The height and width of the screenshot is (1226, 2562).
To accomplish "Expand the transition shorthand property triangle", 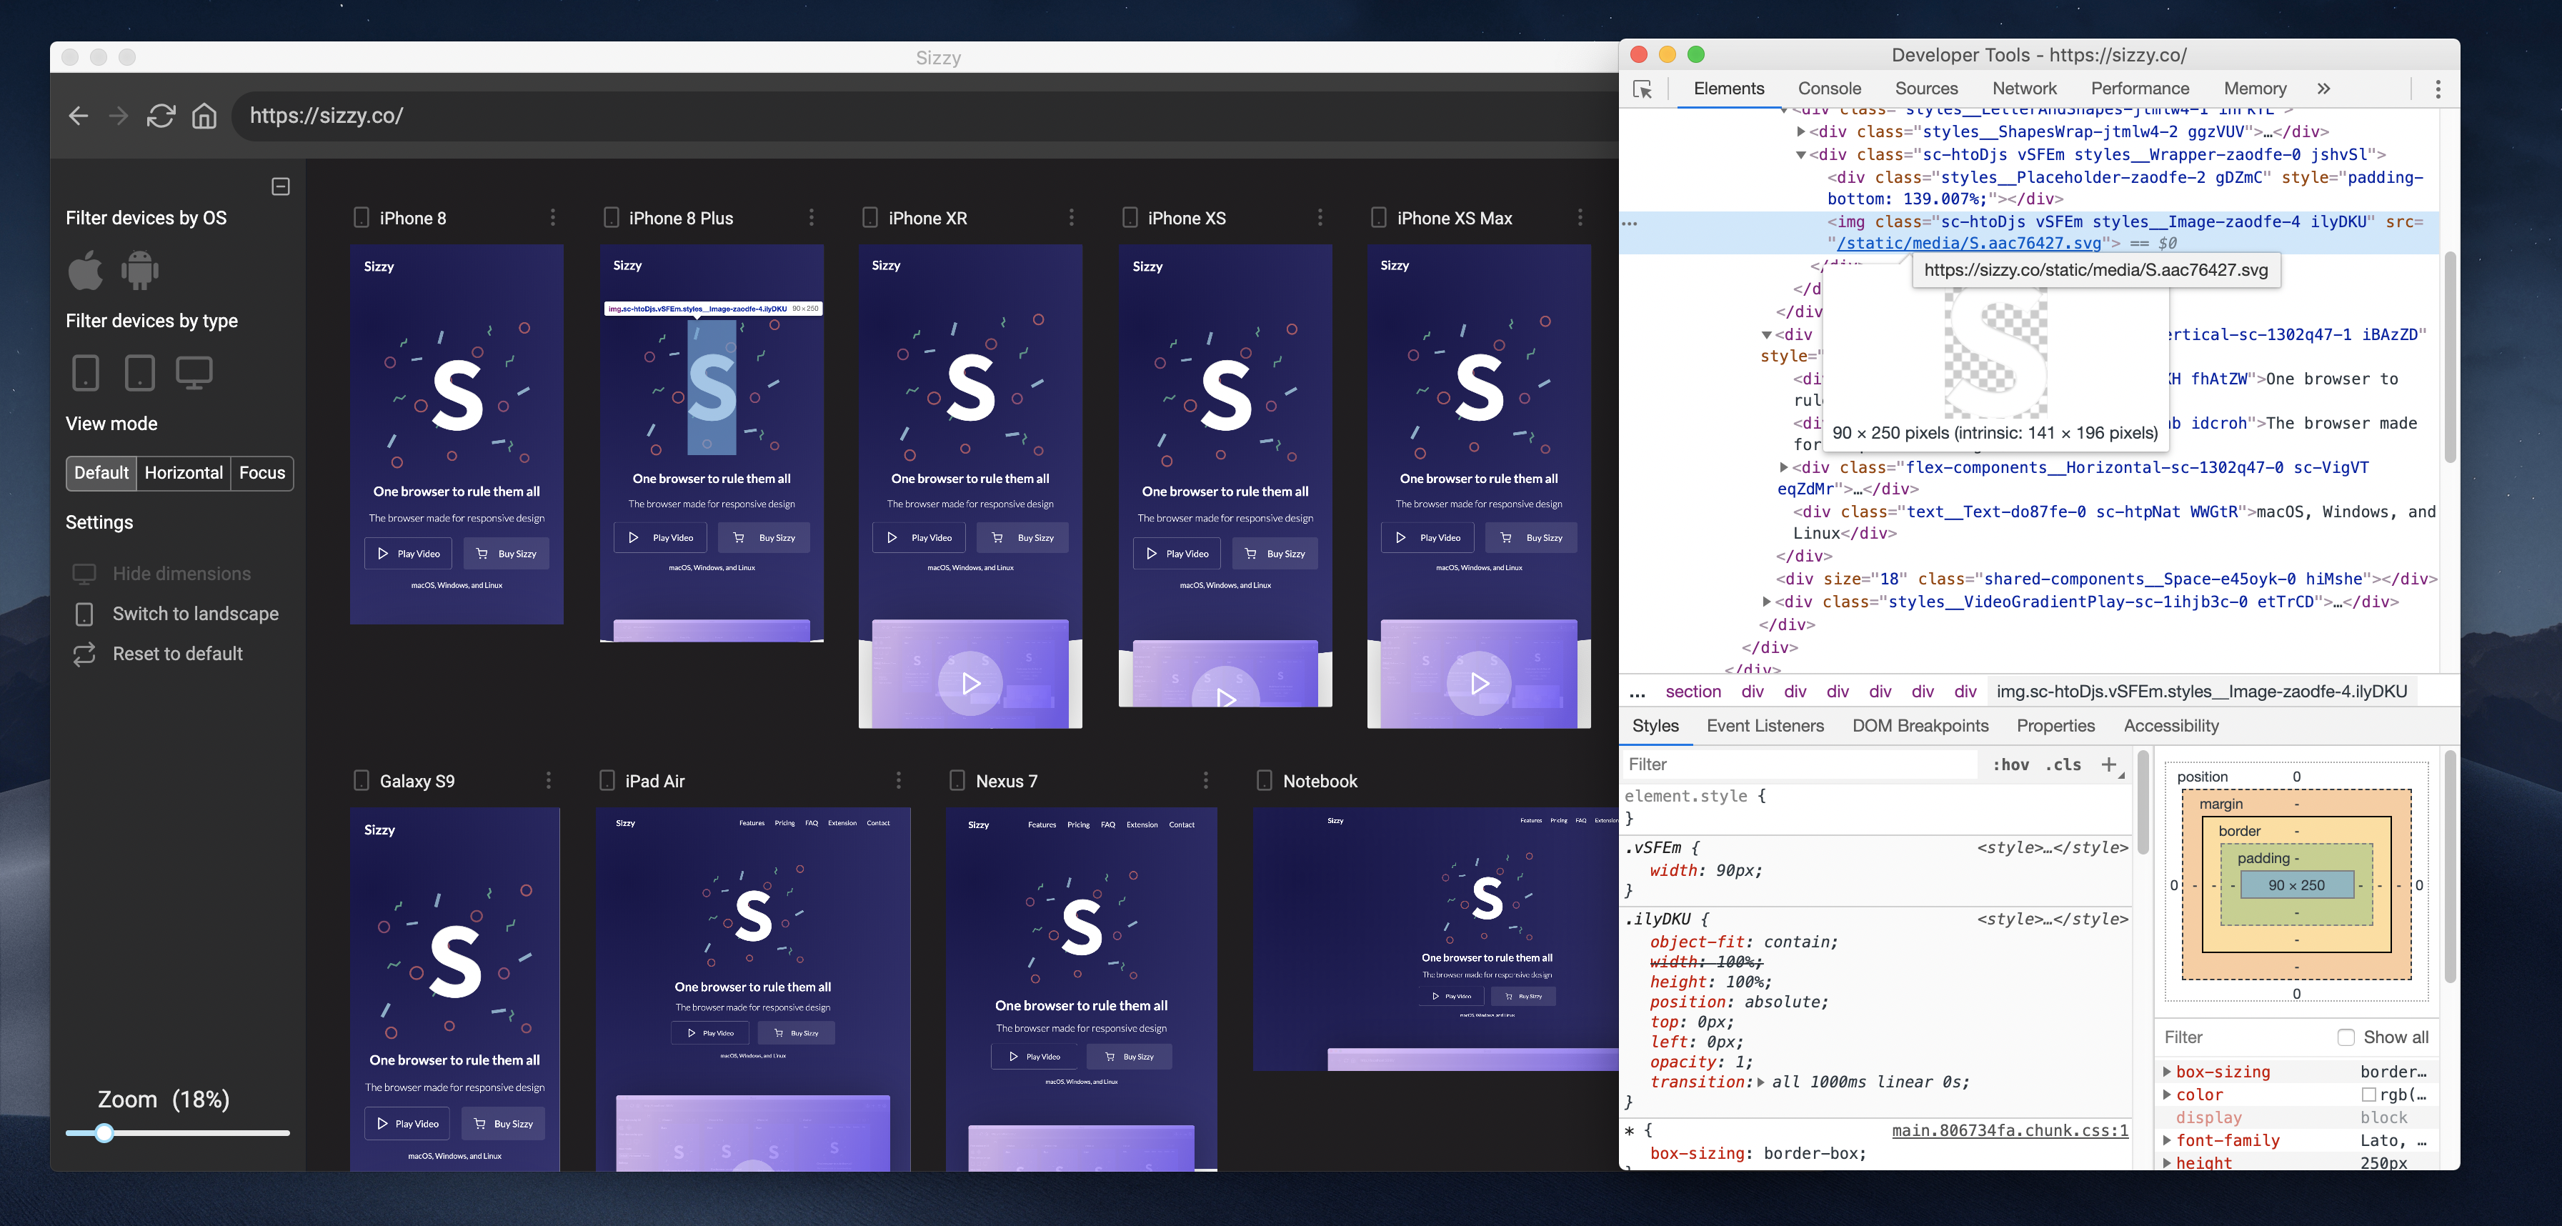I will 1761,1083.
